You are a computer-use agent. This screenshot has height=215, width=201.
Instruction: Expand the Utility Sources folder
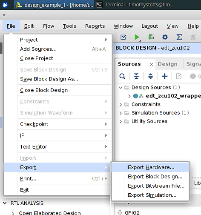[121, 121]
